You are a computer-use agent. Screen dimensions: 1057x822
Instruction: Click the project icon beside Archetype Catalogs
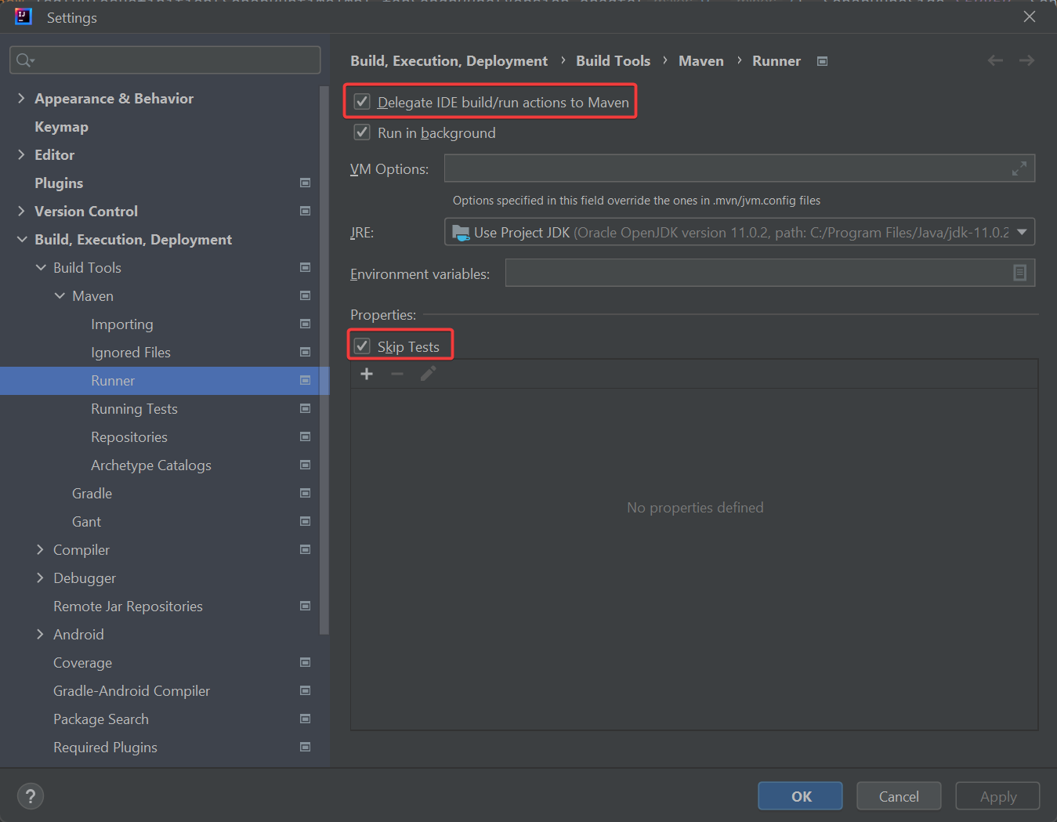coord(306,465)
